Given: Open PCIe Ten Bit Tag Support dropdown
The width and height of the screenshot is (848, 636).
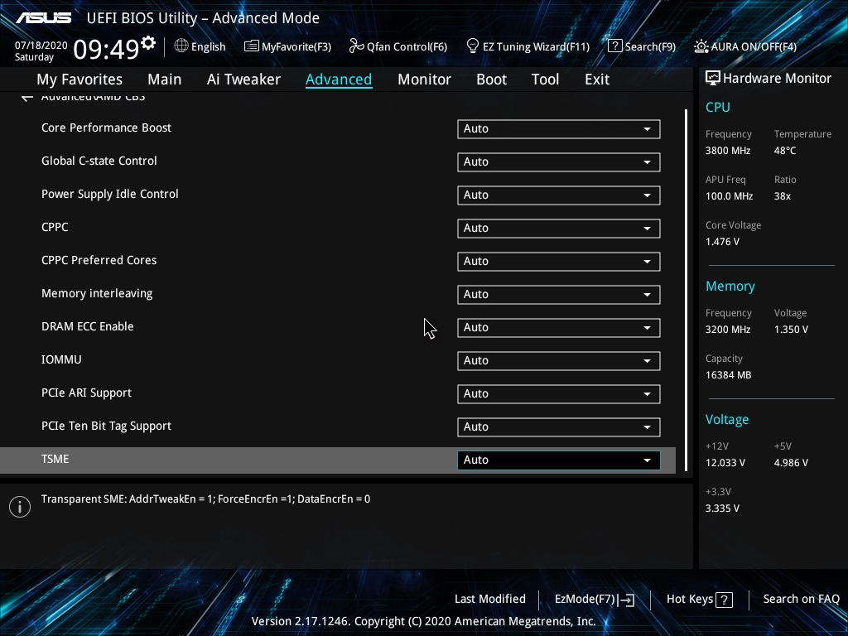Looking at the screenshot, I should (559, 426).
